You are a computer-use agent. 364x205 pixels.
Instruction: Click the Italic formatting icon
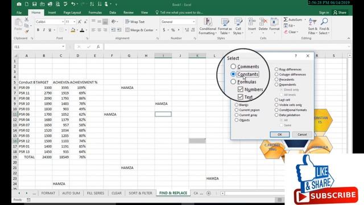click(x=44, y=30)
